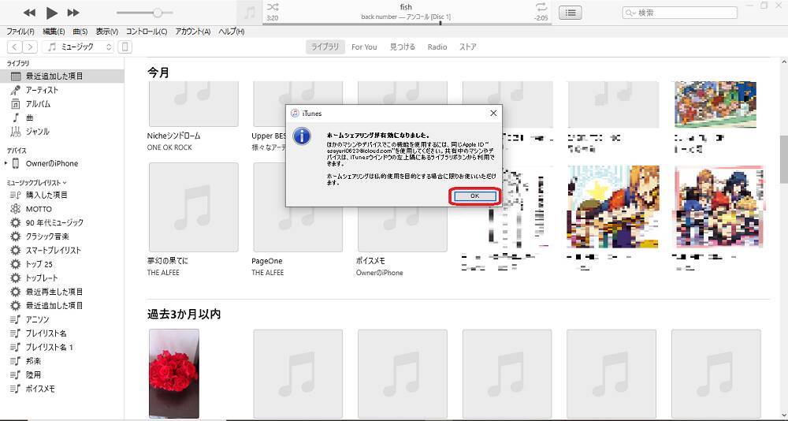The width and height of the screenshot is (788, 421).
Task: Click the ONE OK ROCK artist name
Action: 169,147
